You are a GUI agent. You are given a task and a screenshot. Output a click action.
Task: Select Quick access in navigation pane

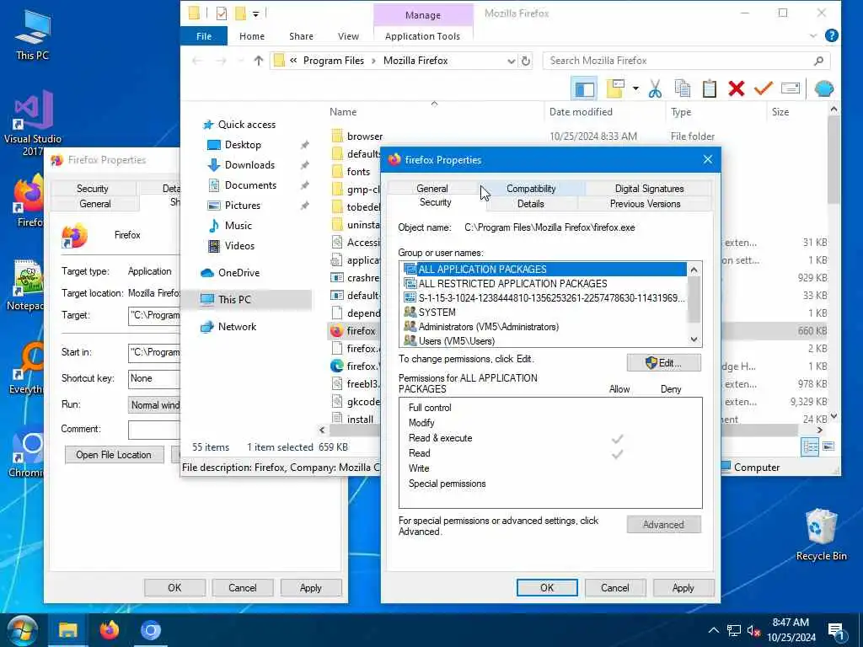pos(247,125)
